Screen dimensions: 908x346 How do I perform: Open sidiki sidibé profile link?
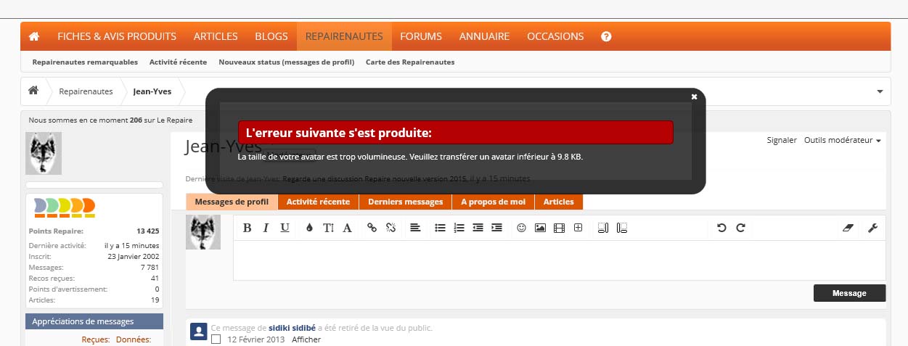tap(293, 328)
